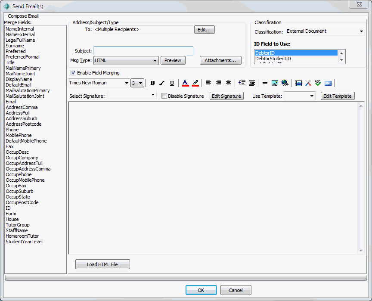Align text right
The height and width of the screenshot is (301, 372).
point(218,83)
